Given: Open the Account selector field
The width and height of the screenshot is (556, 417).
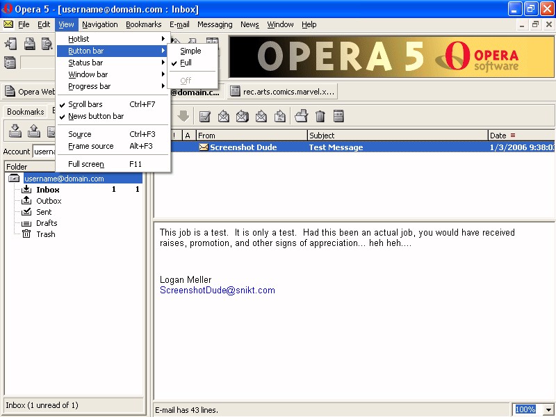Looking at the screenshot, I should tap(44, 152).
